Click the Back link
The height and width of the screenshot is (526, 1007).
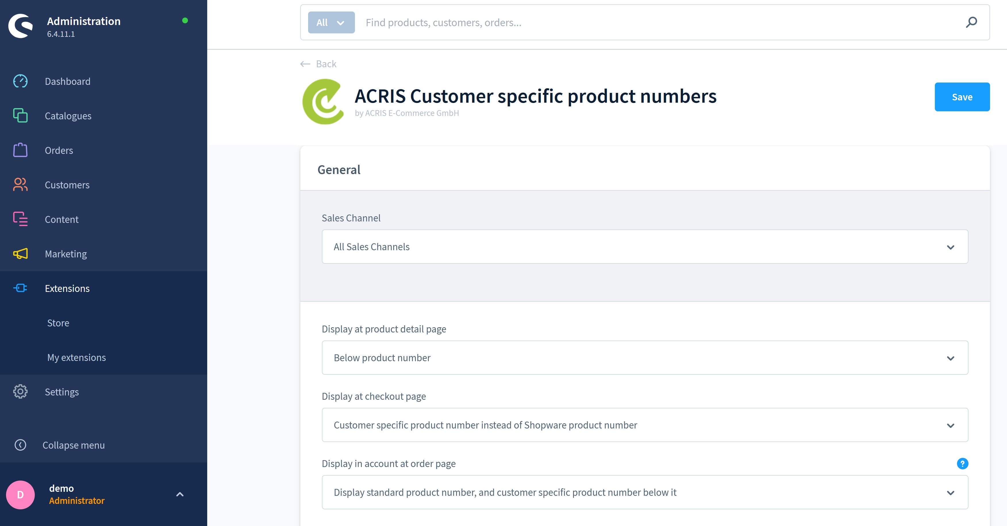click(x=326, y=64)
